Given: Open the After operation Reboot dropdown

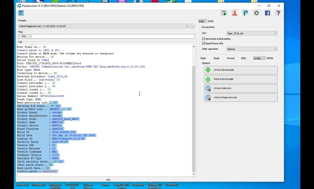Looking at the screenshot, I should (x=252, y=49).
